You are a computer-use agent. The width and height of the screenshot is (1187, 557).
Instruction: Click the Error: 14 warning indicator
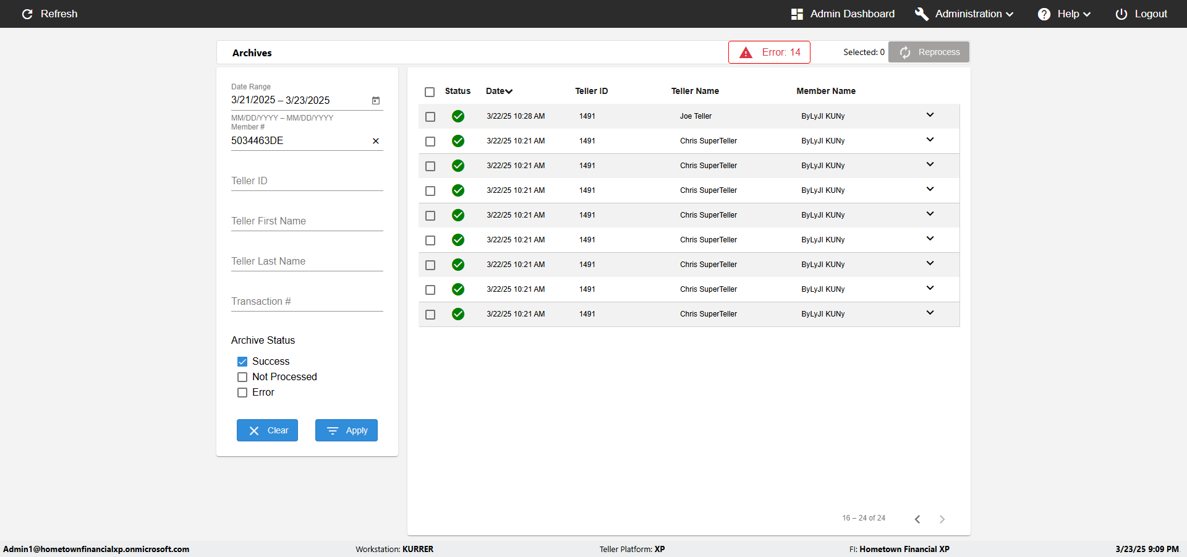(769, 53)
